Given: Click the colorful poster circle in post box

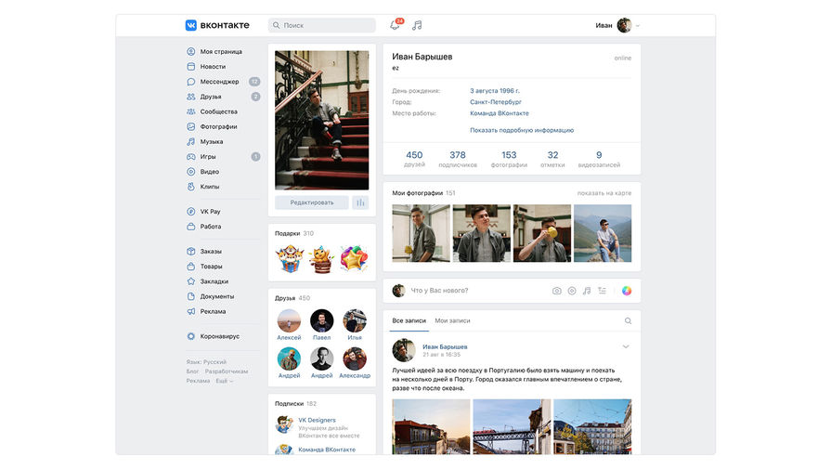Looking at the screenshot, I should pos(627,291).
